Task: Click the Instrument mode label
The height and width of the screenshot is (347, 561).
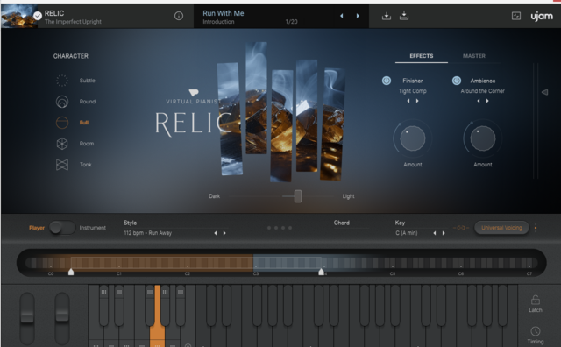Action: pos(92,228)
